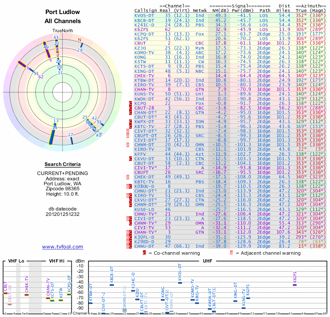Open the www.tvfool.com link
This screenshot has width=330, height=317.
coord(63,247)
